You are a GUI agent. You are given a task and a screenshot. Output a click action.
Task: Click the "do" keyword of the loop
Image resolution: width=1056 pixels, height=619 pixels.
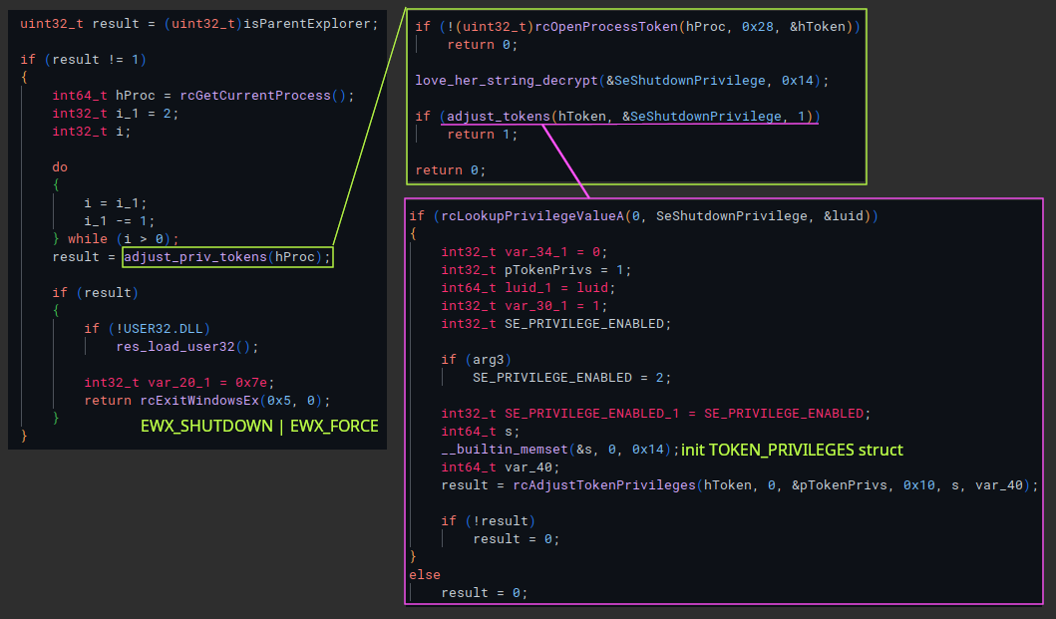[60, 167]
